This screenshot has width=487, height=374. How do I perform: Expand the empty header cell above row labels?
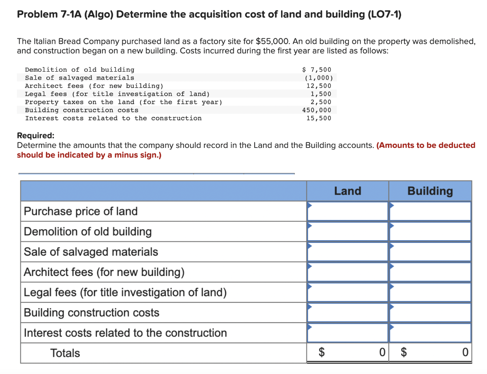163,191
